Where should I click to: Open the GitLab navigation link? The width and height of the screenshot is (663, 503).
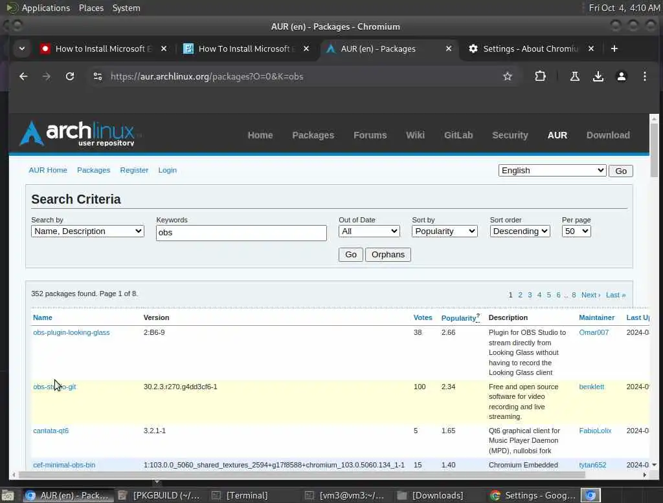pos(458,135)
